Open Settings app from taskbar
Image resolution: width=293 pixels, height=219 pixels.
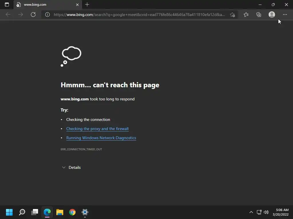pos(85,212)
